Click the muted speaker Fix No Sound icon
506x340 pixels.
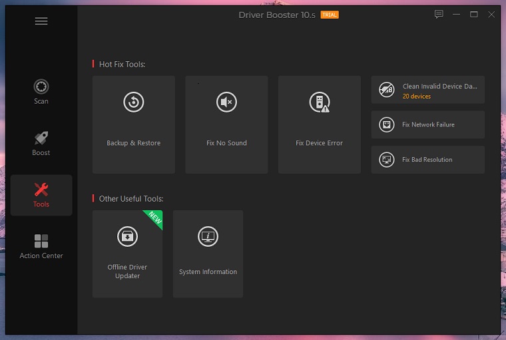point(226,102)
